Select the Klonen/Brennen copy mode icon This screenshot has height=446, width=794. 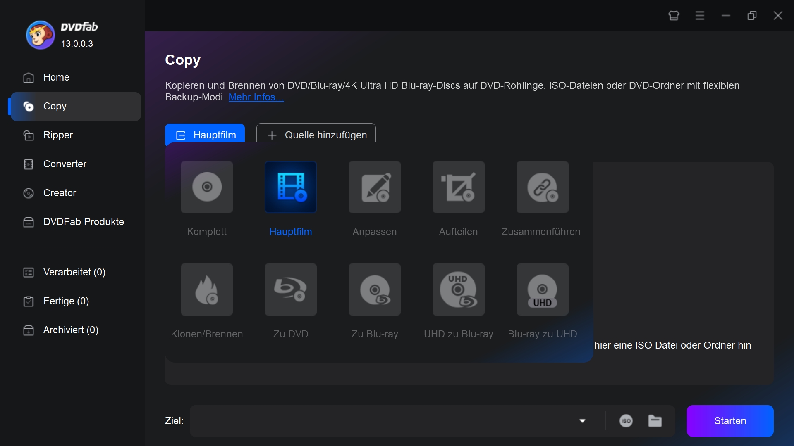tap(206, 290)
